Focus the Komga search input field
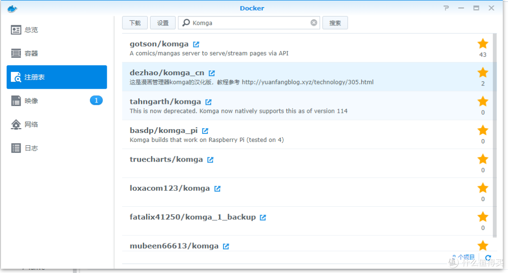This screenshot has width=508, height=273. click(x=249, y=23)
